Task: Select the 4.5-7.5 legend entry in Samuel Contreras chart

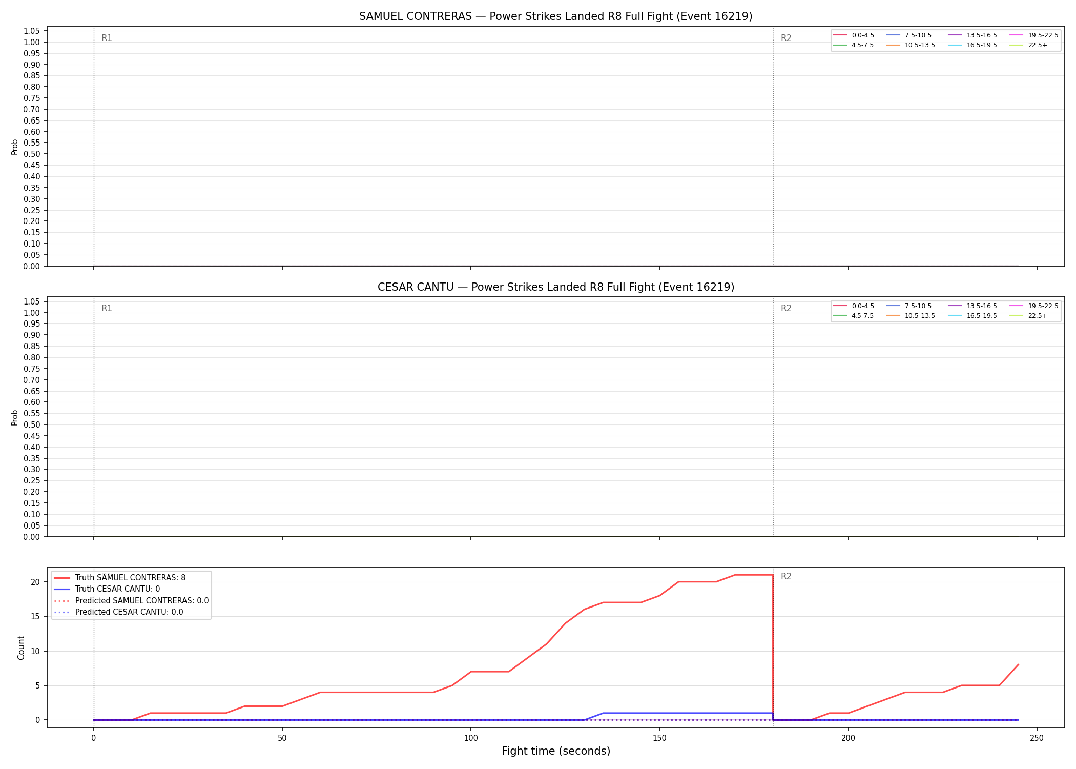Action: click(854, 45)
